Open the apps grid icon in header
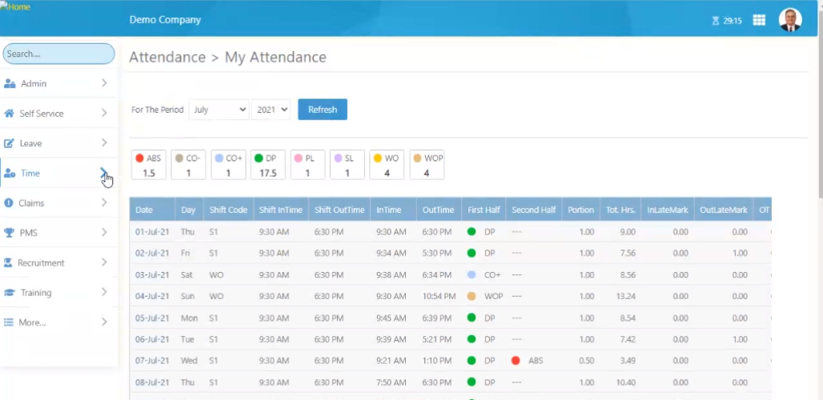This screenshot has width=823, height=400. pos(759,21)
